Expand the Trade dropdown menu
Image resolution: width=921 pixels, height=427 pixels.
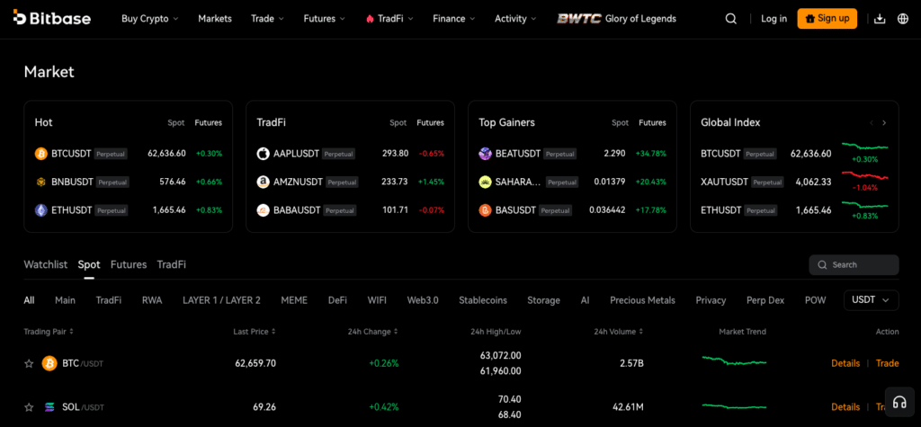tap(267, 19)
